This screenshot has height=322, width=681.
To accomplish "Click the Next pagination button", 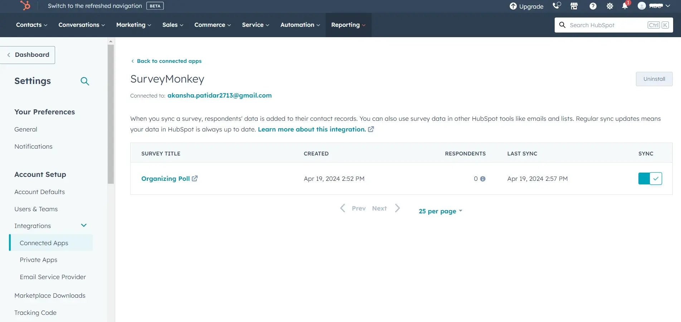I will [x=379, y=208].
